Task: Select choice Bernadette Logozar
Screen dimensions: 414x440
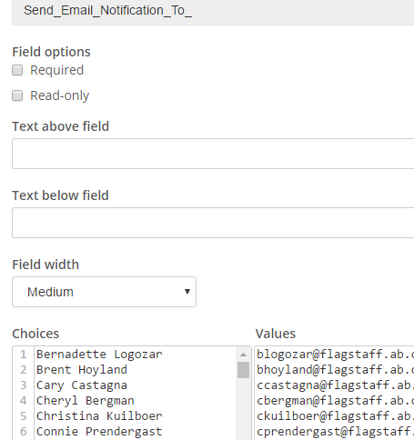Action: point(99,355)
